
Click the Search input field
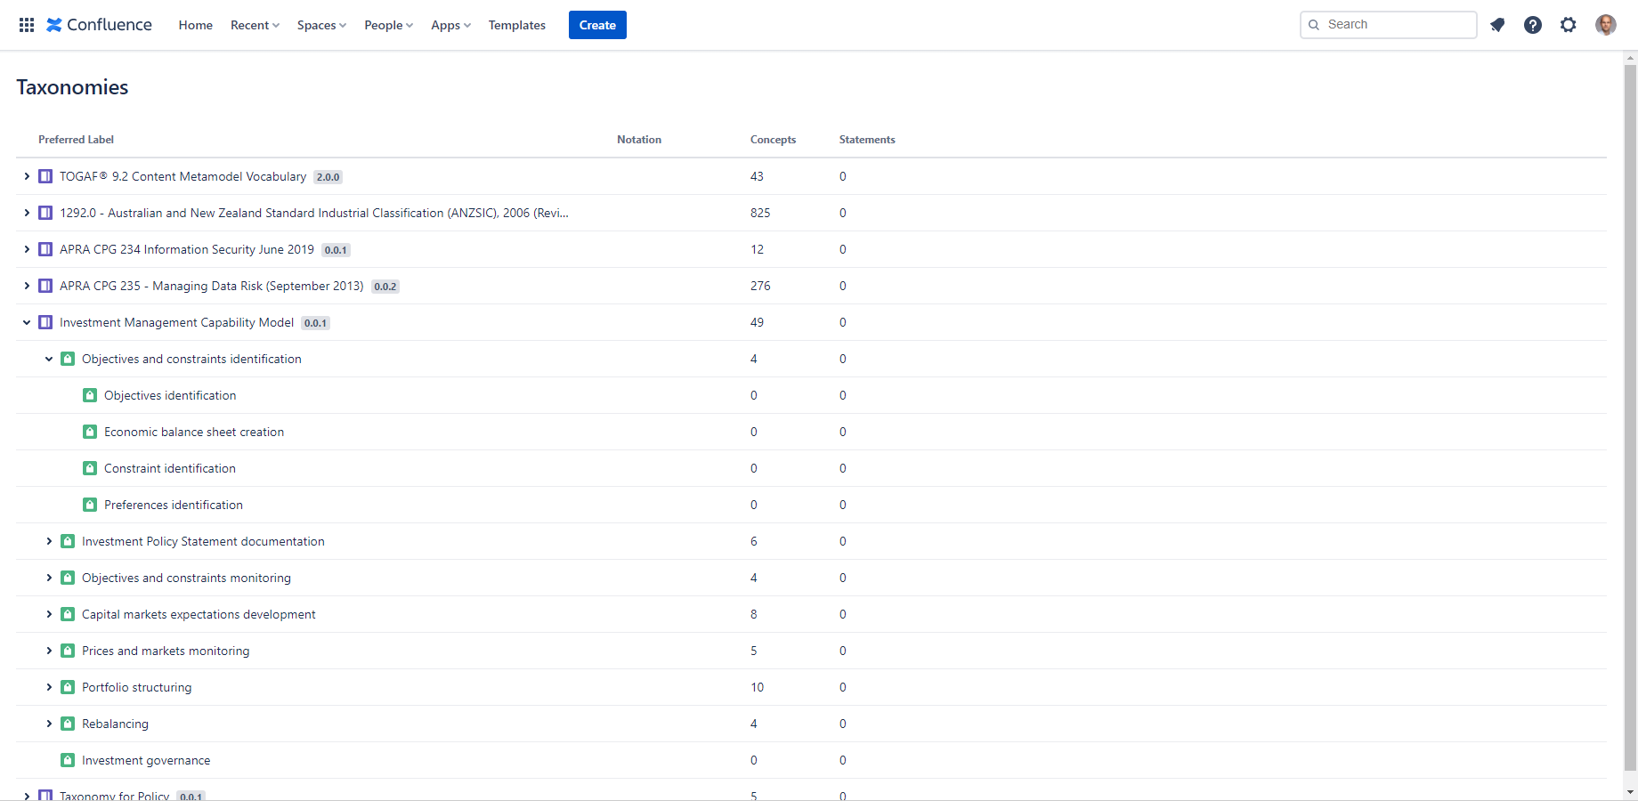click(x=1388, y=25)
